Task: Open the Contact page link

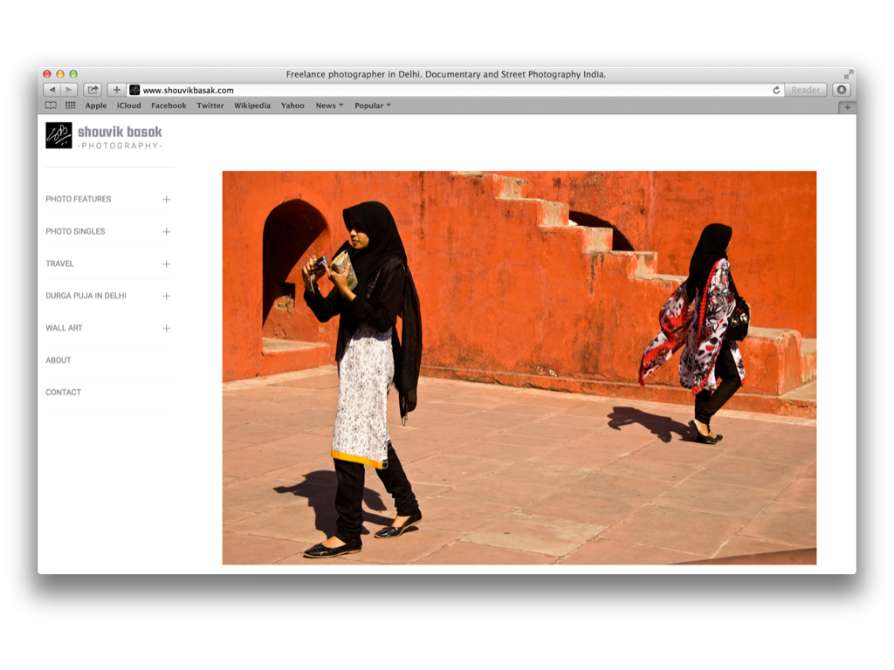Action: [x=63, y=393]
